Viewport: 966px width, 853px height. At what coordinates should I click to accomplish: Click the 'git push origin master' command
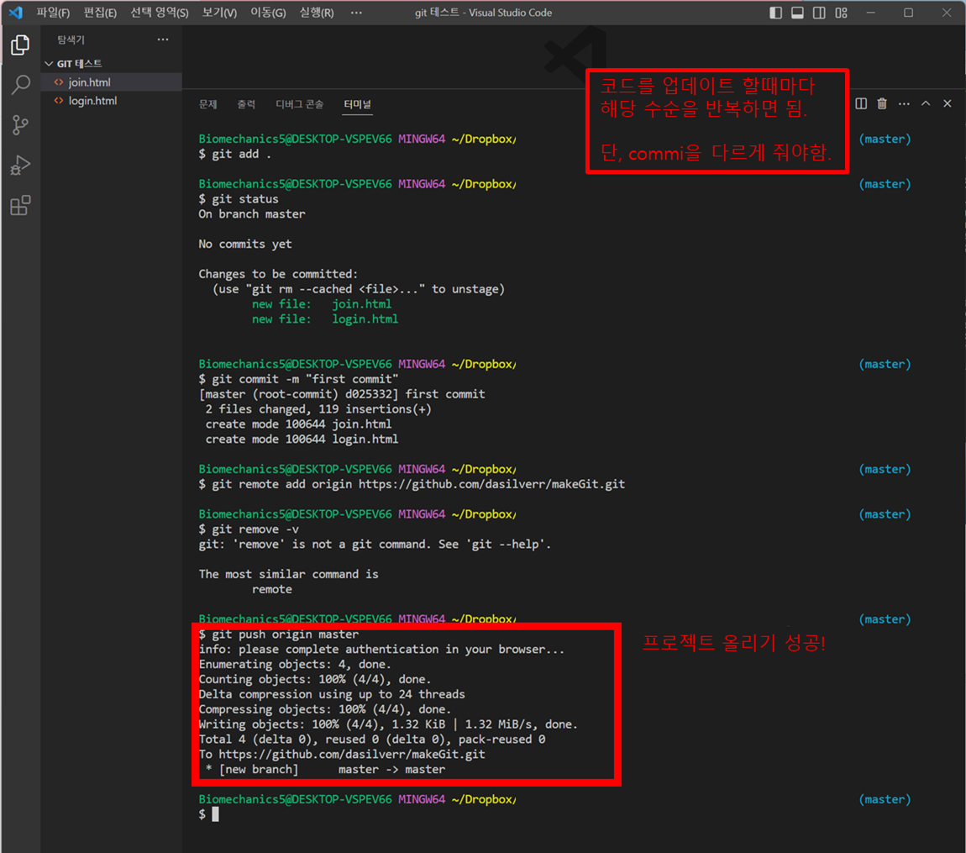[x=279, y=634]
